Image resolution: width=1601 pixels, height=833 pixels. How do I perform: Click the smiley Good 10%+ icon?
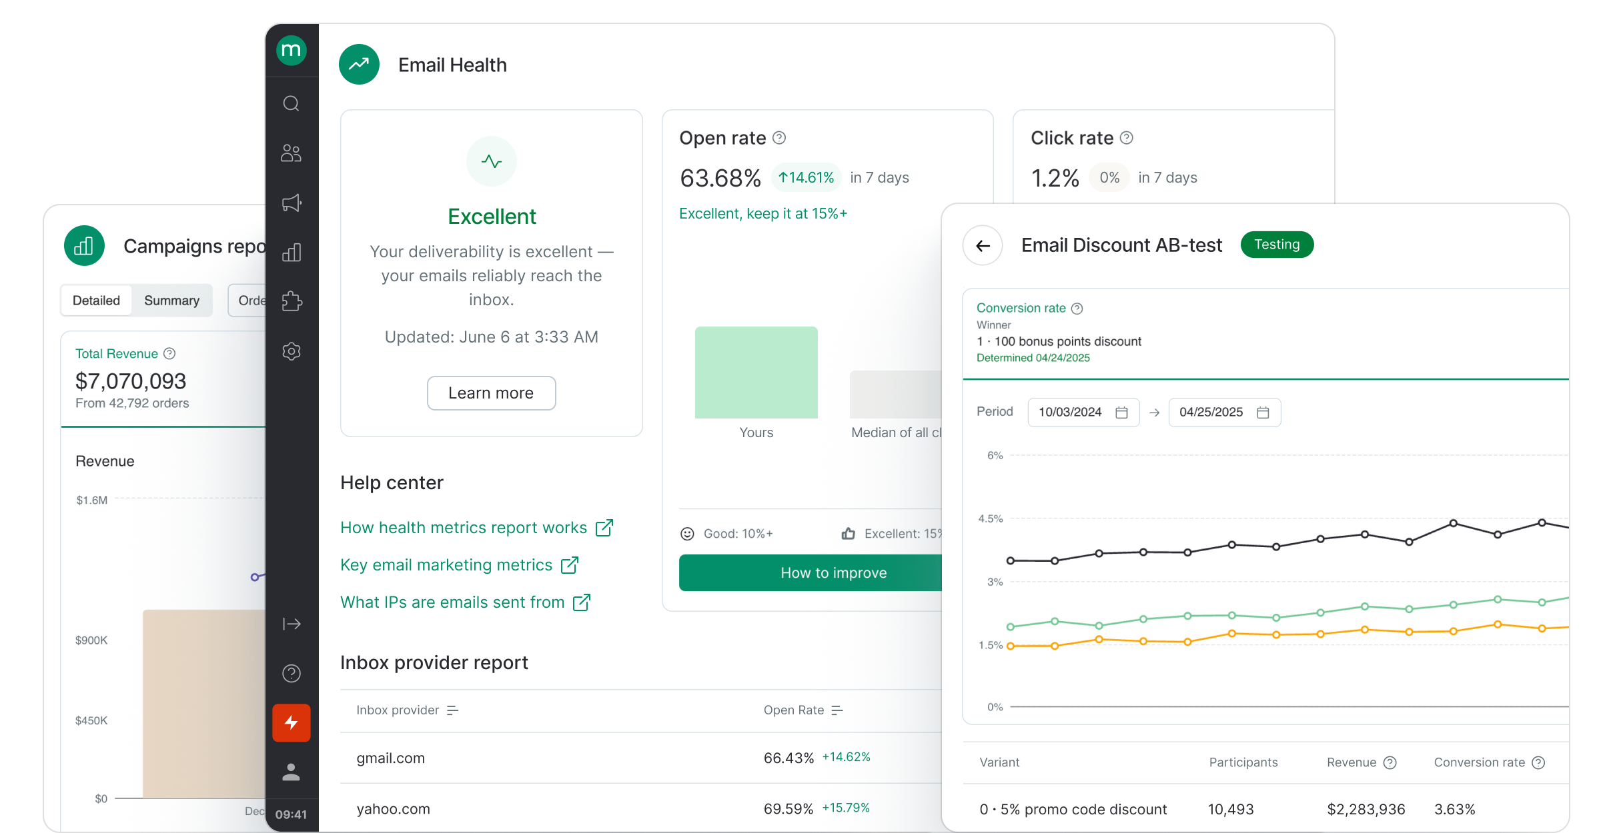pyautogui.click(x=687, y=534)
